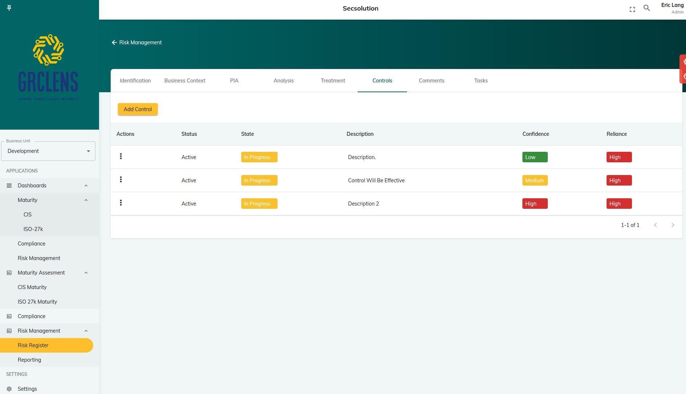Click the "1-1 of 1" pagination text
Viewport: 686px width, 394px height.
point(630,225)
